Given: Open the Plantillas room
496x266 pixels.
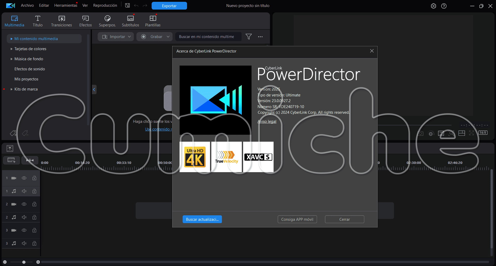Looking at the screenshot, I should pos(153,21).
